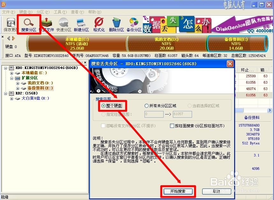The height and width of the screenshot is (200, 274).
Task: Click the DiskGenius data loss banner ad
Action: pyautogui.click(x=208, y=24)
